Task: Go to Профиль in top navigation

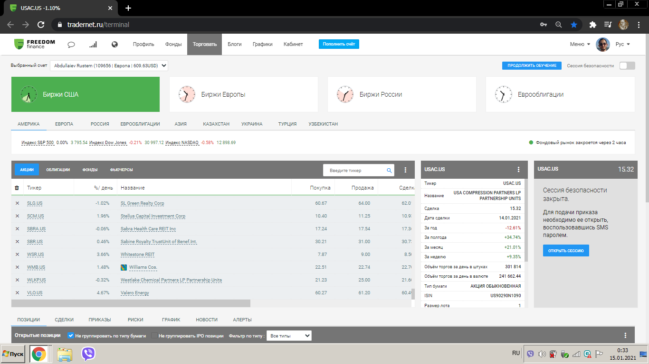Action: (x=143, y=44)
